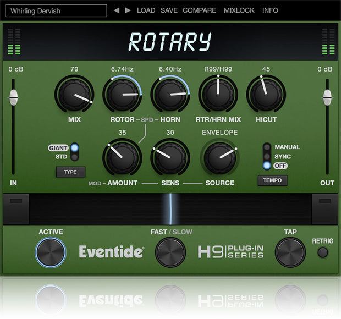This screenshot has width=341, height=319.
Task: Click the 6.40Hz horn speed value
Action: click(170, 69)
